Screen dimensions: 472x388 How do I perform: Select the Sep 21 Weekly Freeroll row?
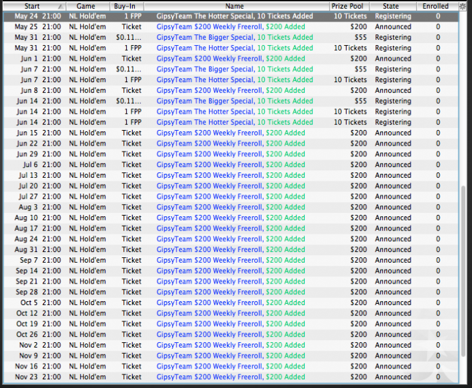click(x=231, y=282)
